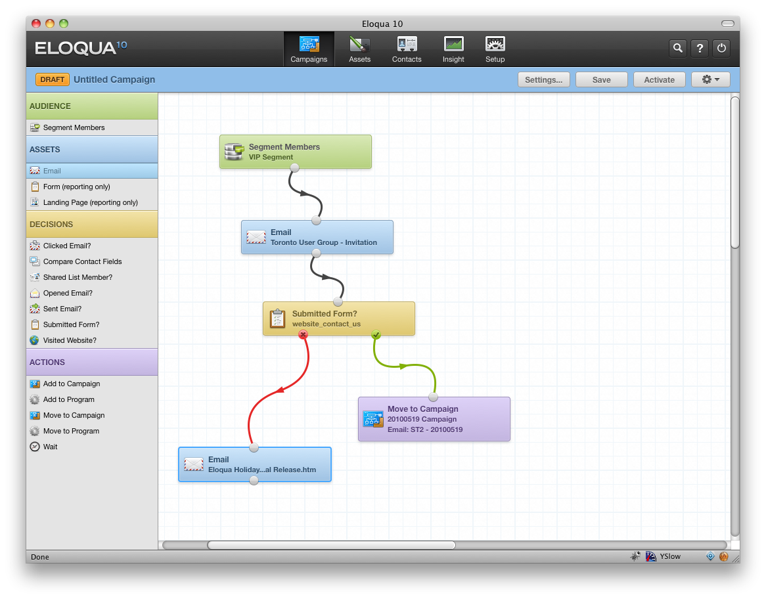Image resolution: width=766 pixels, height=599 pixels.
Task: Open campaign Settings
Action: point(544,79)
